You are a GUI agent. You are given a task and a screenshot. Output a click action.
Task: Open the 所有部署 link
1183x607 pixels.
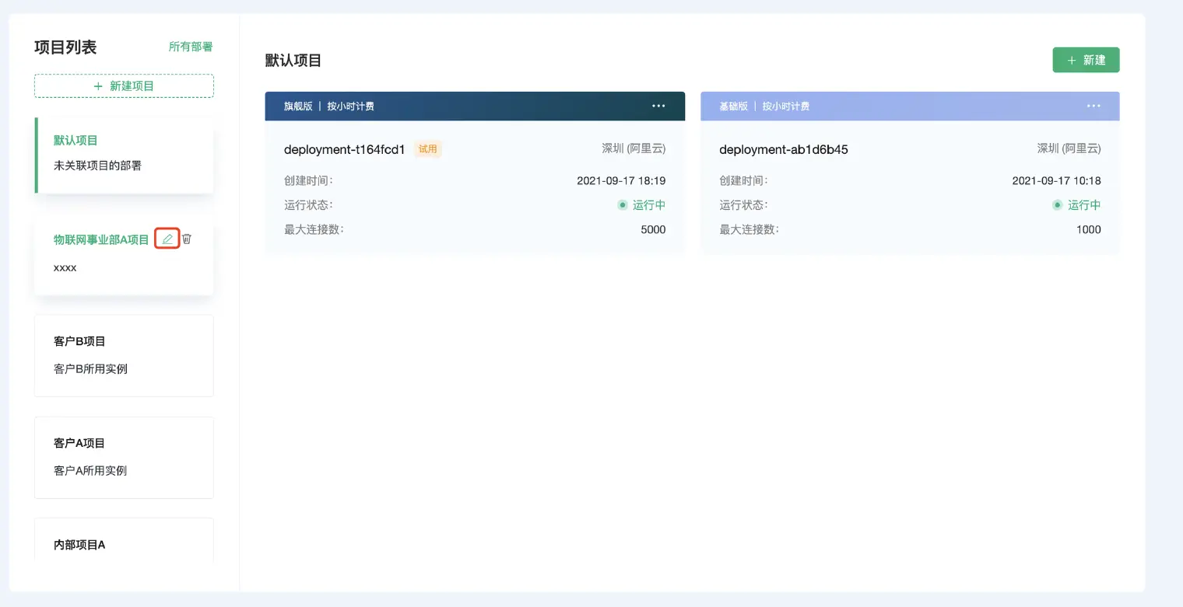tap(191, 47)
